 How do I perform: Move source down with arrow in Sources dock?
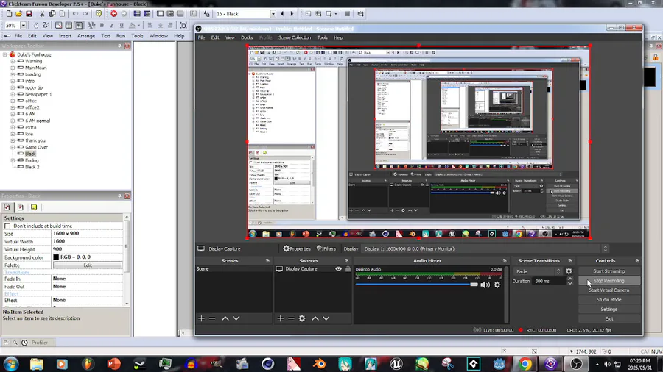pyautogui.click(x=326, y=318)
